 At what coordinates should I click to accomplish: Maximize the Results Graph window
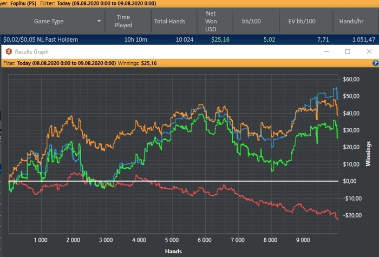(348, 51)
